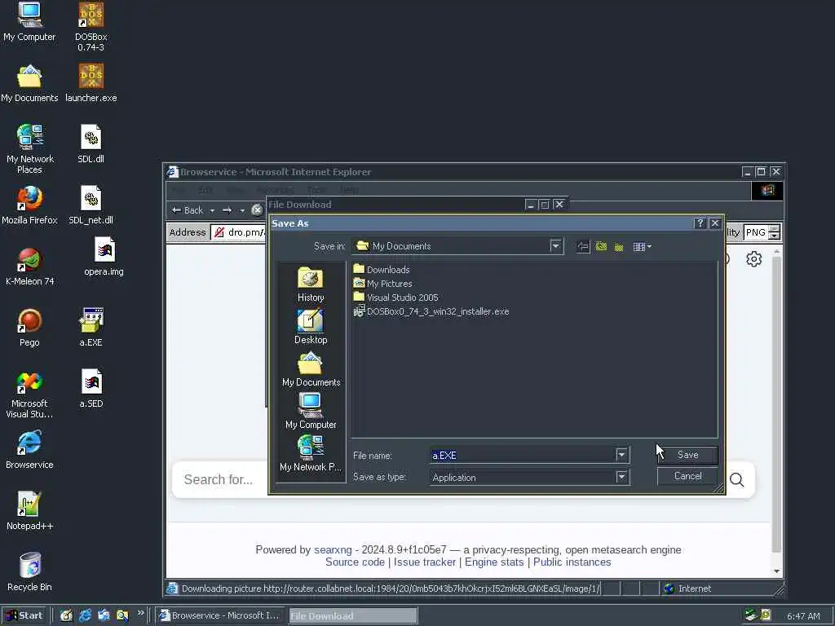This screenshot has width=835, height=626.
Task: Open the Visual Studio 2005 folder
Action: [x=395, y=297]
